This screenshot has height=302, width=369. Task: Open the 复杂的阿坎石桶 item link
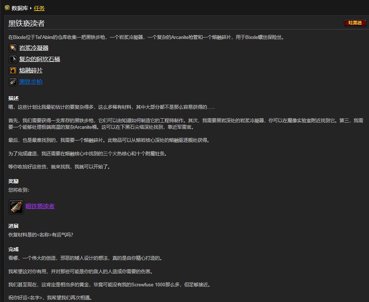coord(40,59)
